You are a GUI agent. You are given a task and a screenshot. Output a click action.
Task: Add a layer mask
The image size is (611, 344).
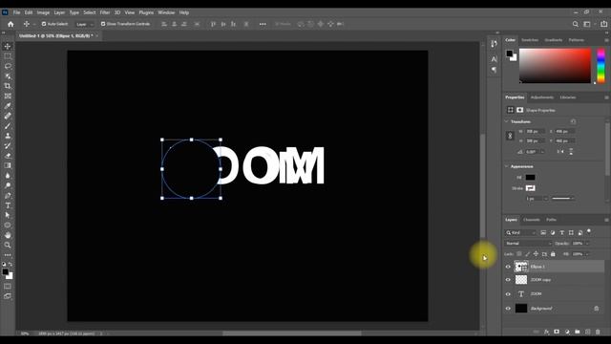pos(557,332)
